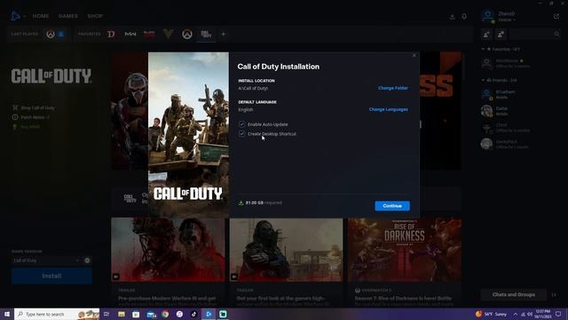
Task: Collapse the social panel arrow icon
Action: coord(554,295)
